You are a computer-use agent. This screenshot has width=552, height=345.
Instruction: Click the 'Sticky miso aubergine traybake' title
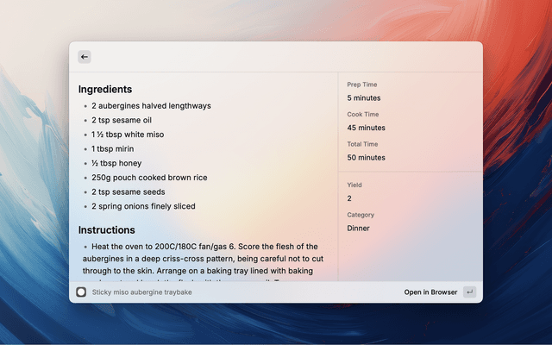(x=141, y=292)
